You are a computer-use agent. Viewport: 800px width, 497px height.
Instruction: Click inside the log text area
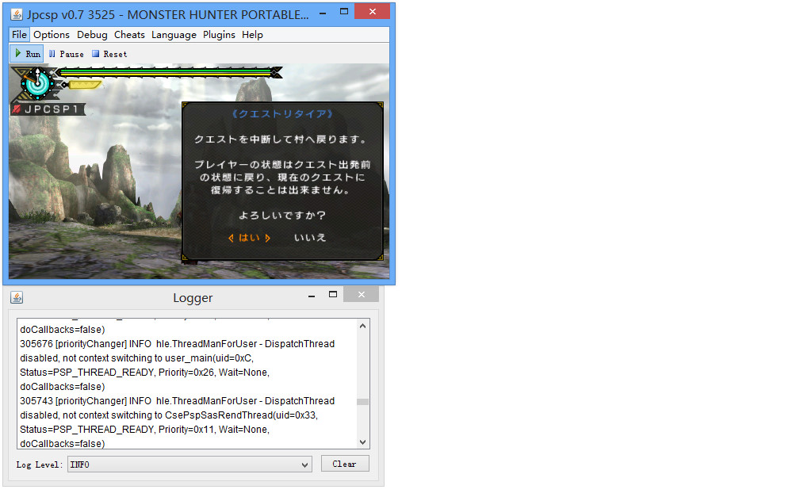click(x=187, y=384)
